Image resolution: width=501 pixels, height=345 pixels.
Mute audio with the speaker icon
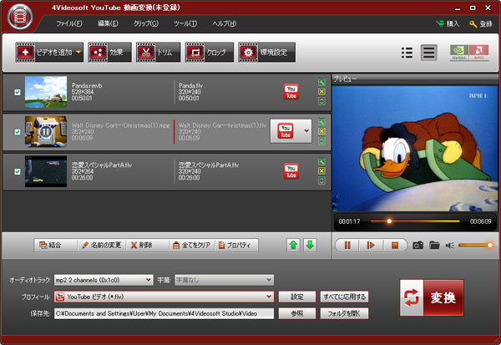(450, 246)
